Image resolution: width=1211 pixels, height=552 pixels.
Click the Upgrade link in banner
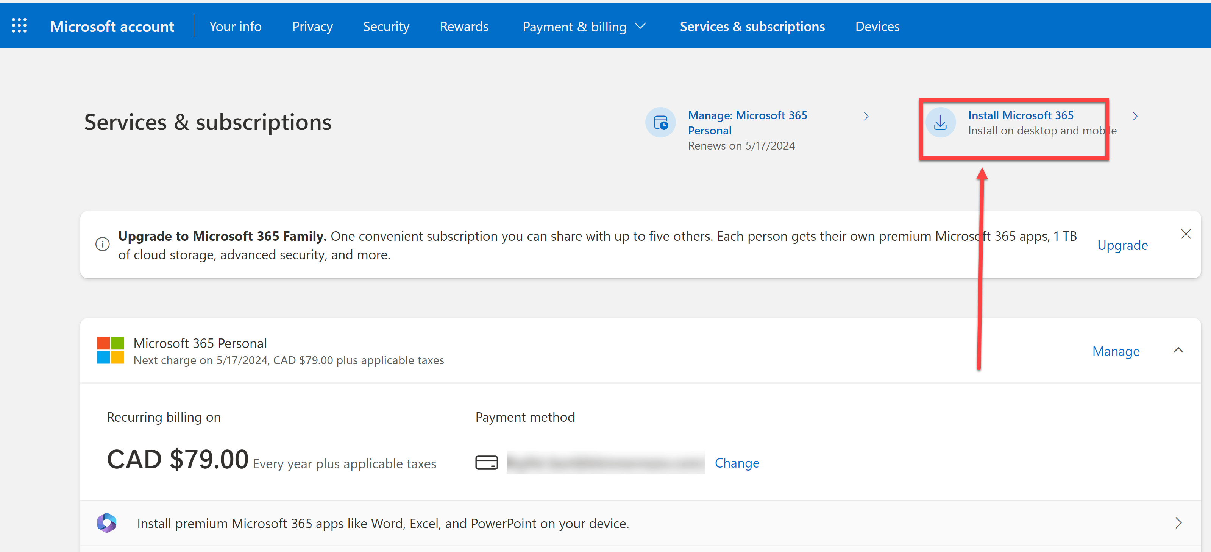point(1122,245)
